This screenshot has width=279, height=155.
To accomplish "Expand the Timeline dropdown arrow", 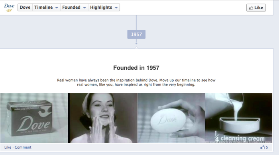I will pos(57,8).
